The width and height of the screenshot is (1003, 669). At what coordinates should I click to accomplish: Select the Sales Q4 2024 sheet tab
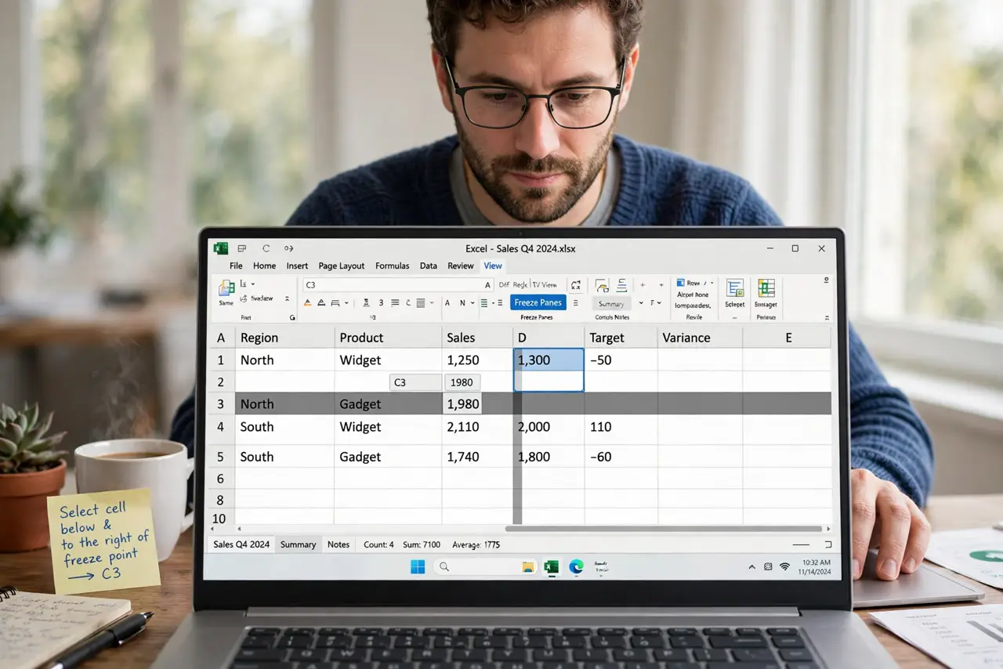tap(241, 544)
